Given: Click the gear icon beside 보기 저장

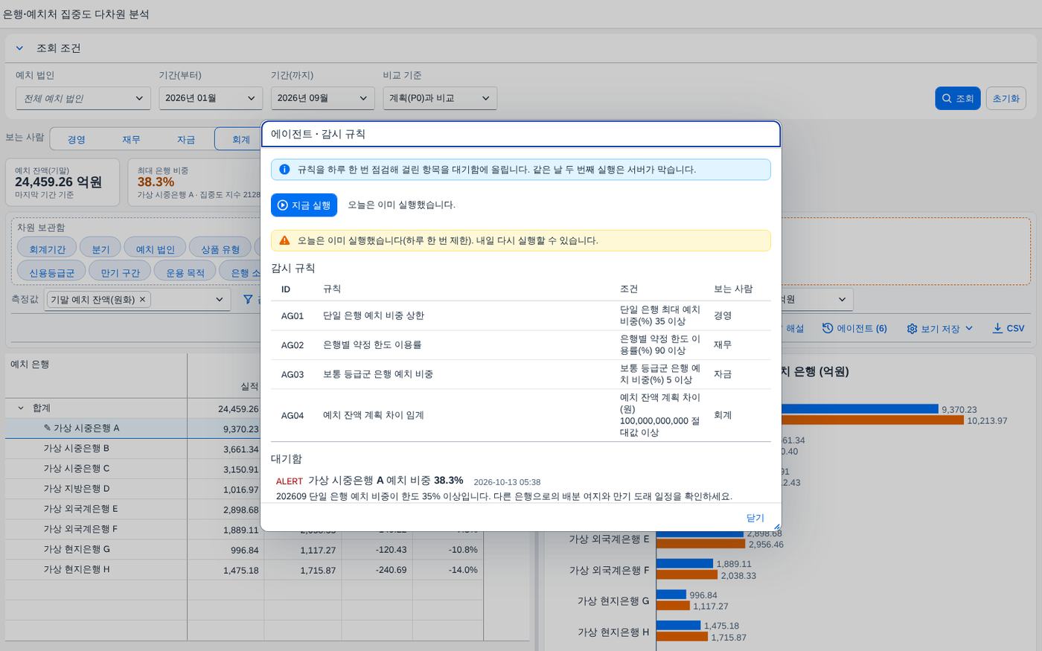Looking at the screenshot, I should click(912, 328).
